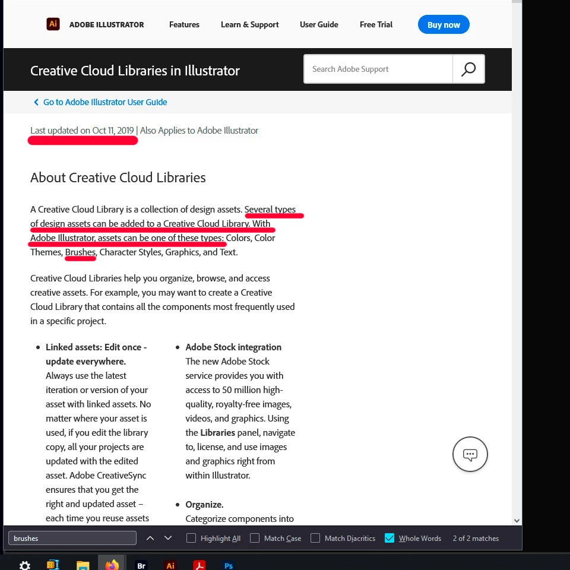Switch to Firefox in taskbar

(112, 565)
